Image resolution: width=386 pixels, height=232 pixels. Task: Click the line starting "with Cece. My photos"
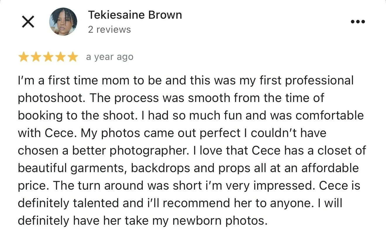coord(172,133)
